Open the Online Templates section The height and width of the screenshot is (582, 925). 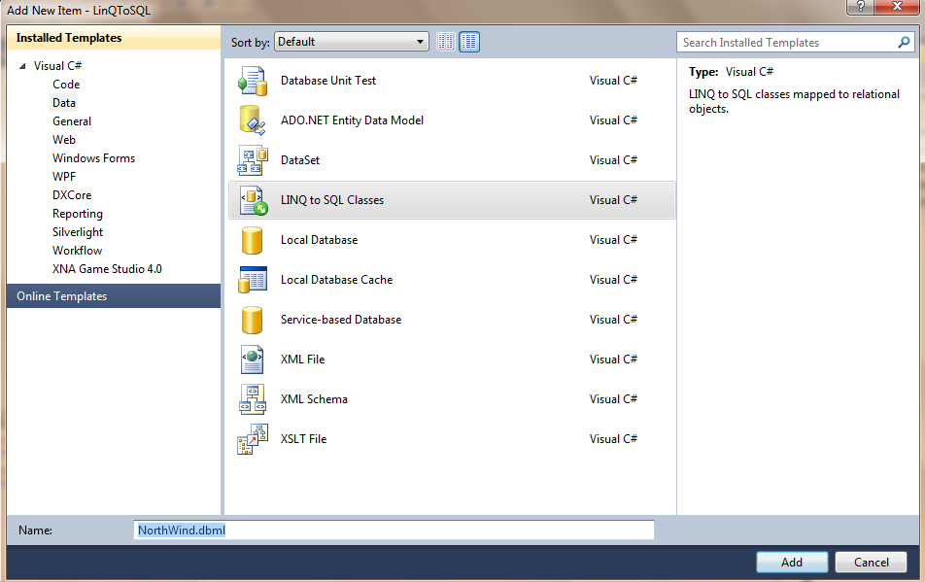(x=61, y=296)
